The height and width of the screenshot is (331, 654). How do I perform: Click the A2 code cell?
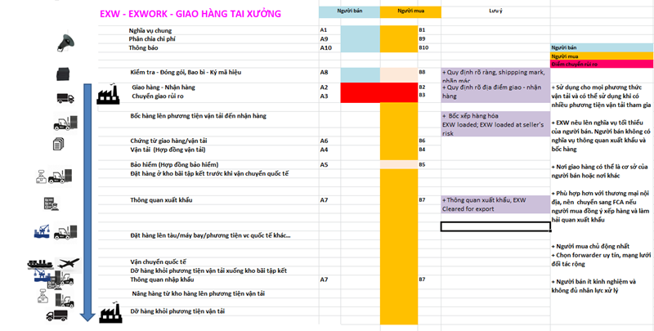tap(324, 87)
